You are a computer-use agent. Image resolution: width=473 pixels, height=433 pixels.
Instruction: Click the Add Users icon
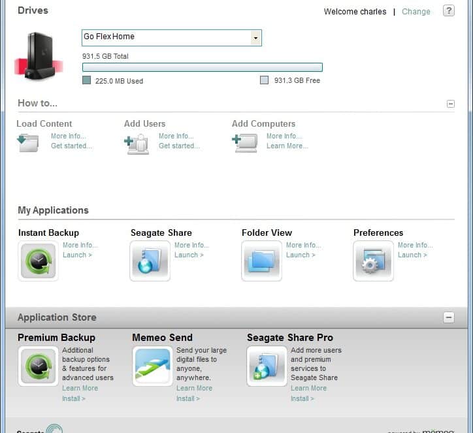(x=137, y=144)
